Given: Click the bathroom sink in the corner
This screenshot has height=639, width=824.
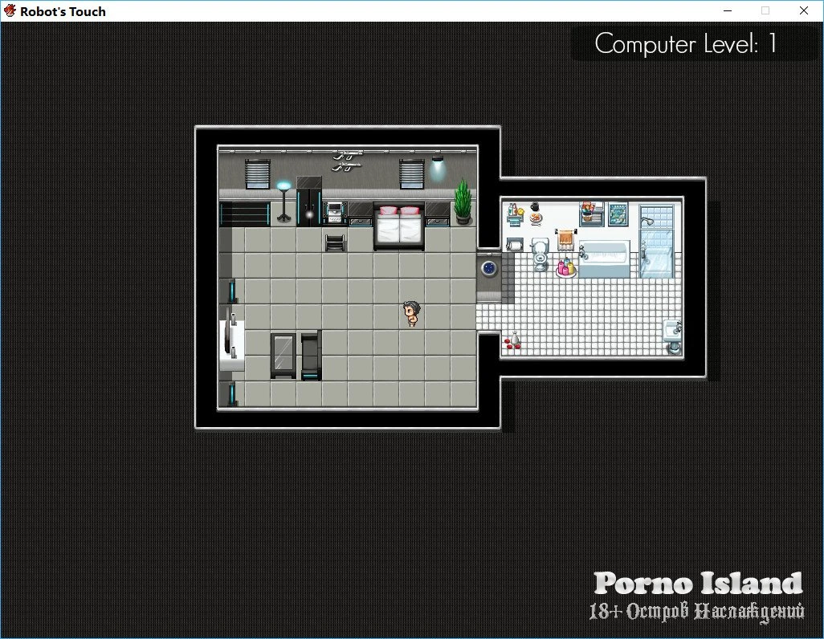Looking at the screenshot, I should coord(672,336).
